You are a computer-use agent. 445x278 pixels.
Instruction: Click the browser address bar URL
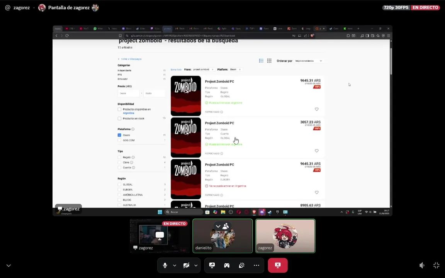(183, 36)
